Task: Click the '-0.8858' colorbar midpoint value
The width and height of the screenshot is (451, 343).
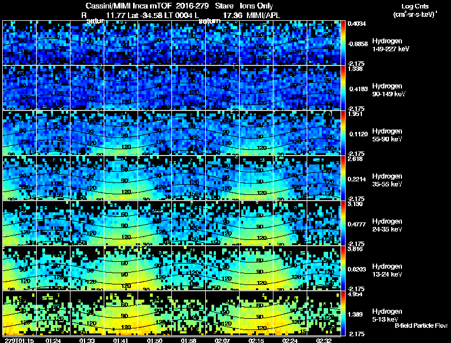Action: coord(358,44)
